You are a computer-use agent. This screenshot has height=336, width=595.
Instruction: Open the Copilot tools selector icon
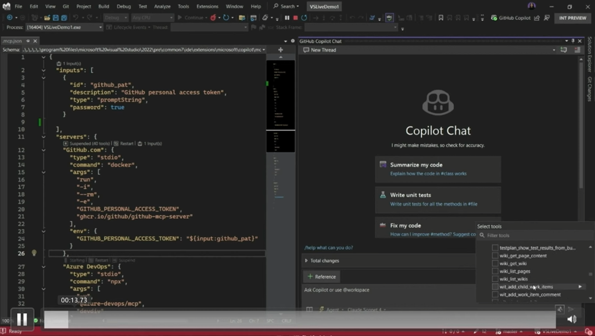tap(558, 310)
